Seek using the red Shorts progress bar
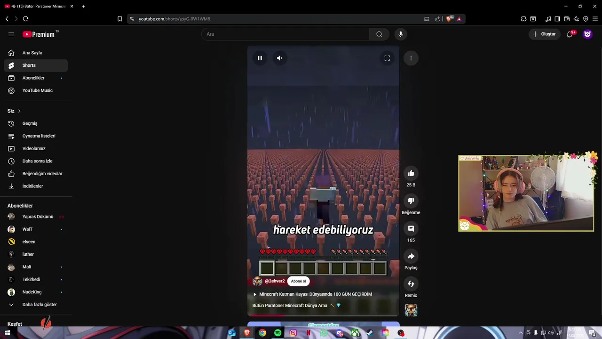Viewport: 602px width, 339px height. (323, 315)
